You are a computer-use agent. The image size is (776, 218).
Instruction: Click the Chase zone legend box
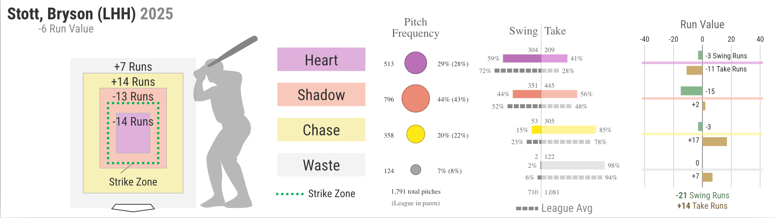click(321, 130)
